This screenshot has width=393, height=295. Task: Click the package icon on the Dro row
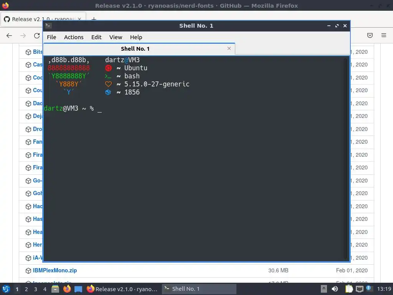[x=28, y=129]
